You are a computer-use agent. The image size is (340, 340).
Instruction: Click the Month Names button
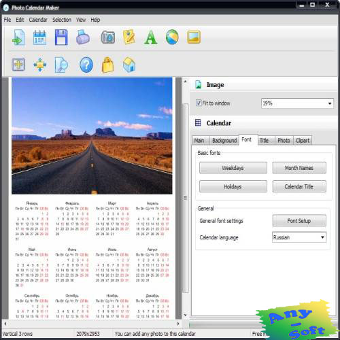tap(299, 168)
